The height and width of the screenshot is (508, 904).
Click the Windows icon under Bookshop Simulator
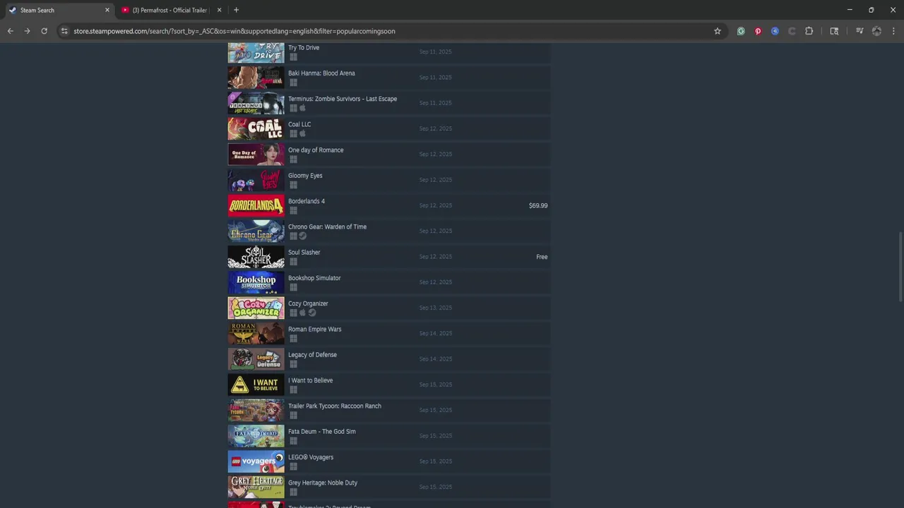(x=293, y=287)
